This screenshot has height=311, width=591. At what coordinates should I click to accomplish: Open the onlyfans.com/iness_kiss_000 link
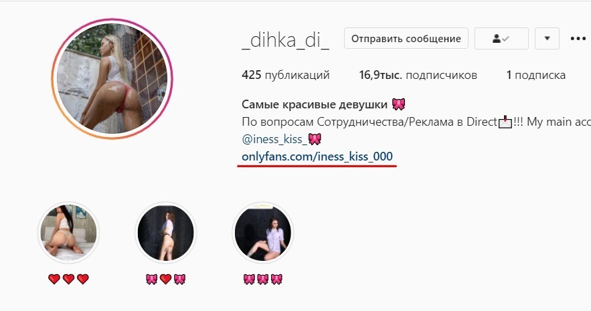click(317, 157)
